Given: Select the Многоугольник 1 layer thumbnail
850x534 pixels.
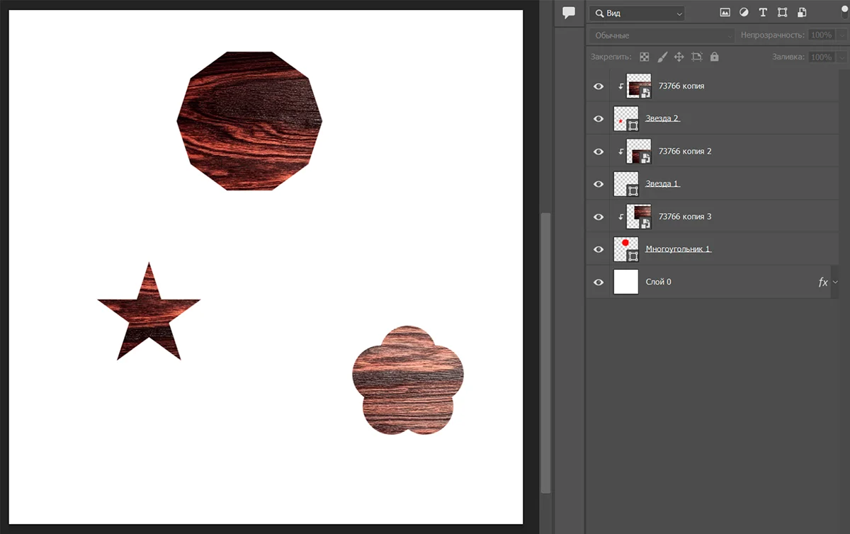Looking at the screenshot, I should click(625, 249).
